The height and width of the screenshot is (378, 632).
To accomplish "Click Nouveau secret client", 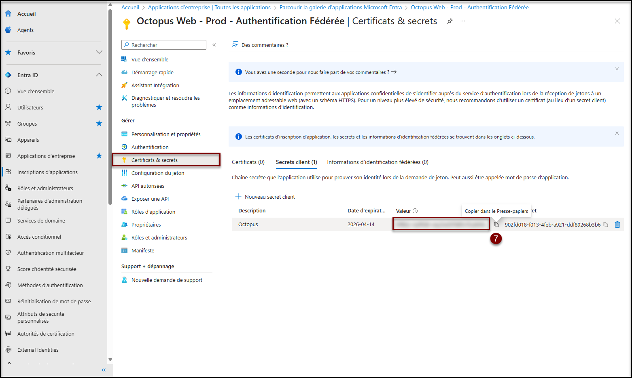I will 265,197.
